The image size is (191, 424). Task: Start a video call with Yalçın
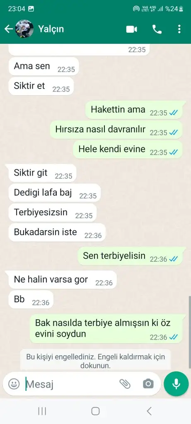pos(132,29)
